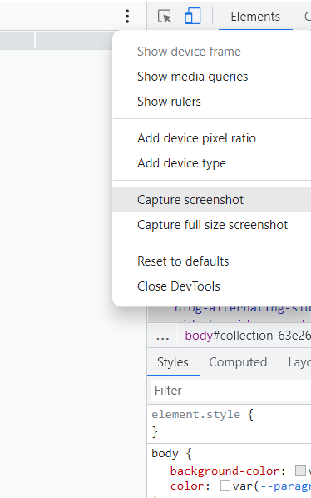
Task: Open the Layout tab
Action: click(x=299, y=362)
